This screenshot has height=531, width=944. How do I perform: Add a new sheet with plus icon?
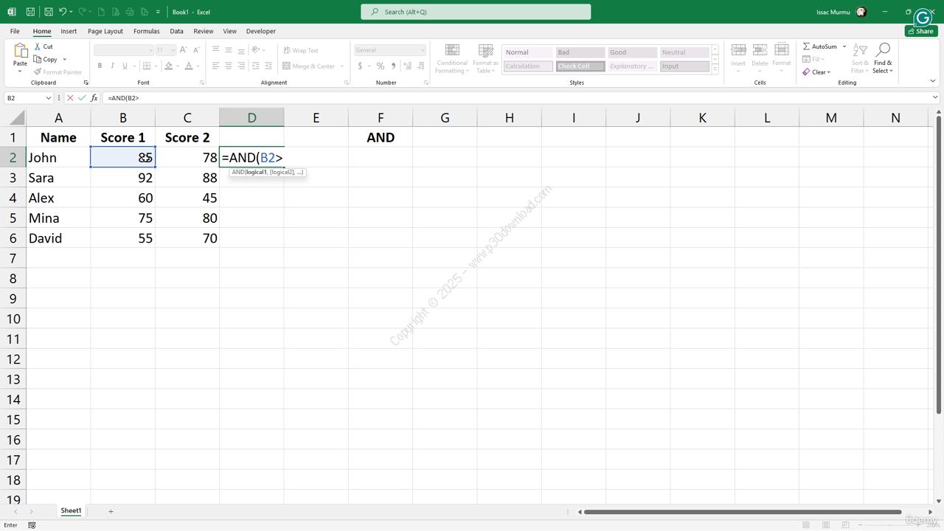111,511
